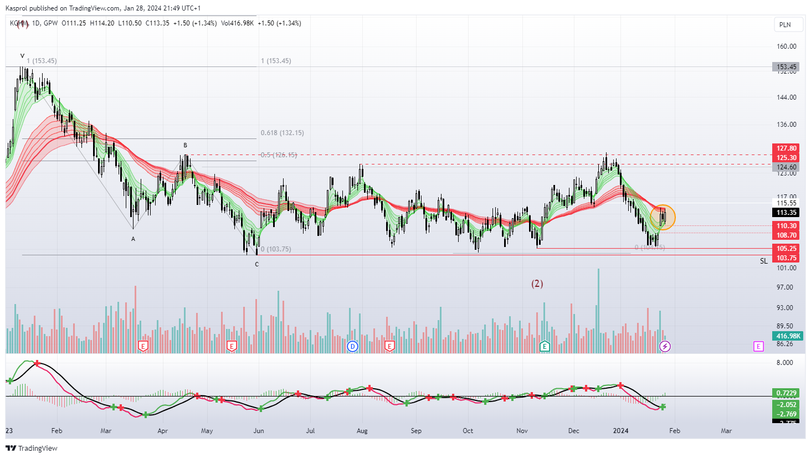Click the Vol416.98K value in the header
The image size is (811, 458).
pyautogui.click(x=238, y=23)
